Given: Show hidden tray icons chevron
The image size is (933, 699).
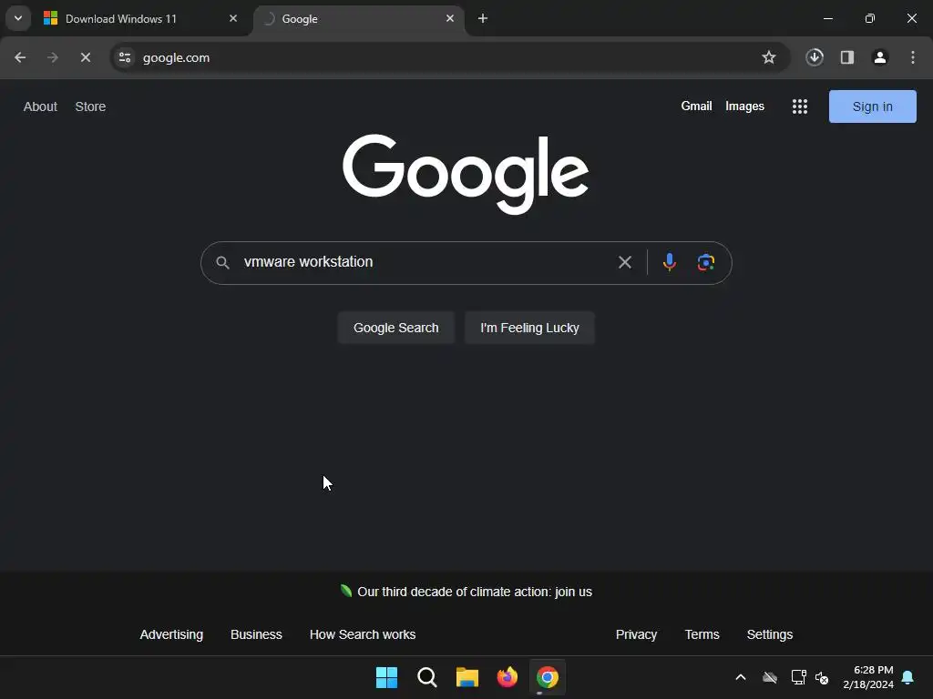Looking at the screenshot, I should [741, 677].
